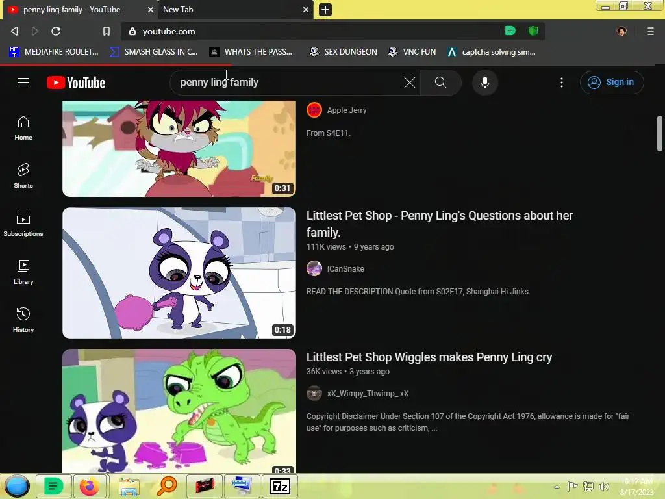Close the New Tab tab
665x499 pixels.
pos(306,9)
